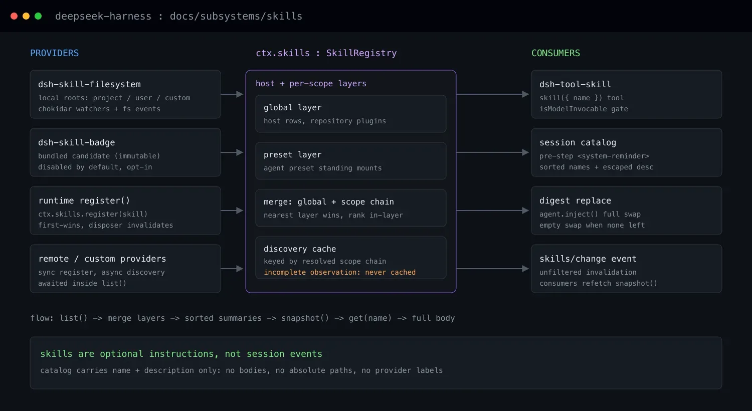This screenshot has height=411, width=752.
Task: Select the 'session catalog' card title
Action: click(x=578, y=142)
